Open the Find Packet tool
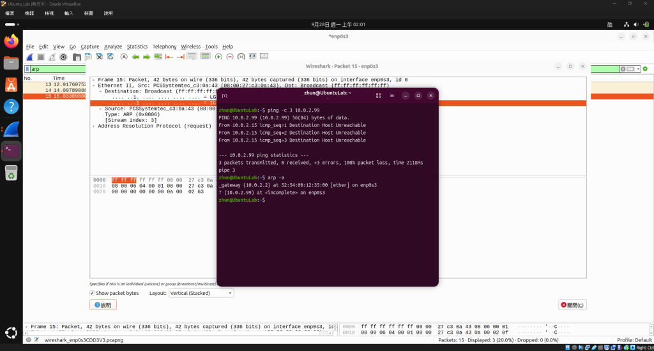654x351 pixels. (124, 57)
